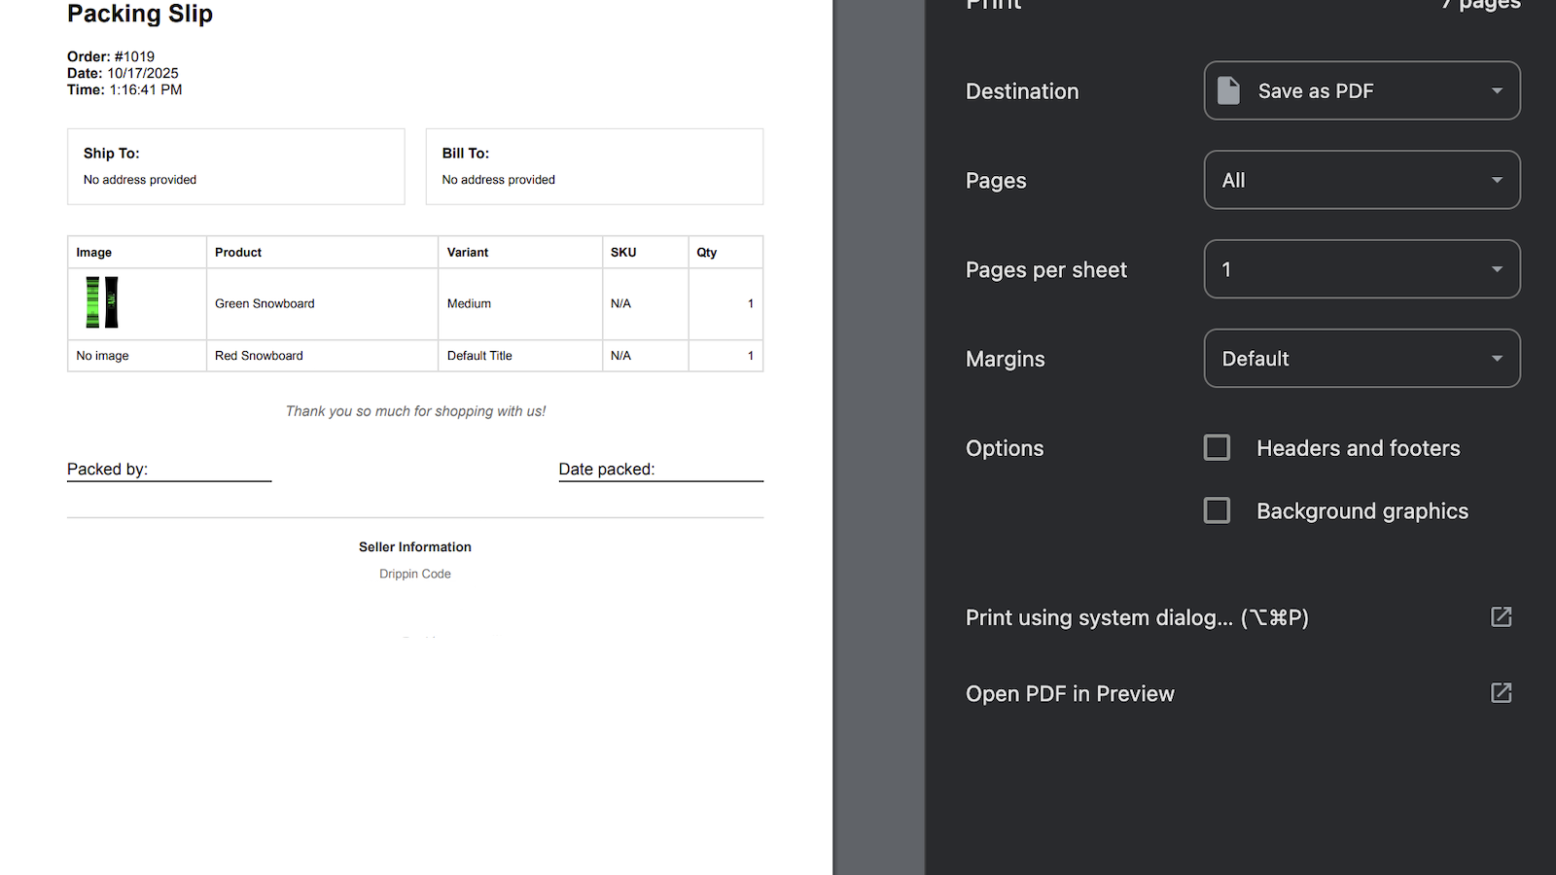Click Print using system dialog link

tap(1136, 617)
